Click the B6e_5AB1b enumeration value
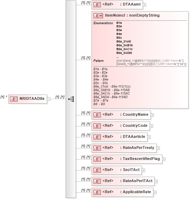The image size is (190, 199). point(124,45)
